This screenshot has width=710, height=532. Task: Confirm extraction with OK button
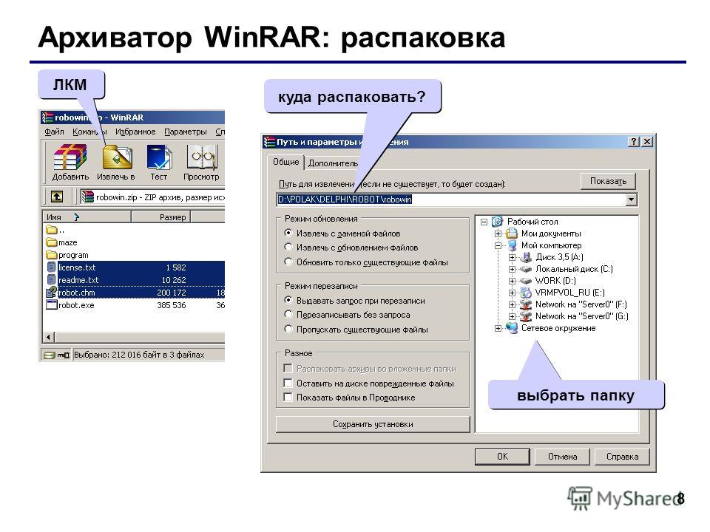pos(502,457)
